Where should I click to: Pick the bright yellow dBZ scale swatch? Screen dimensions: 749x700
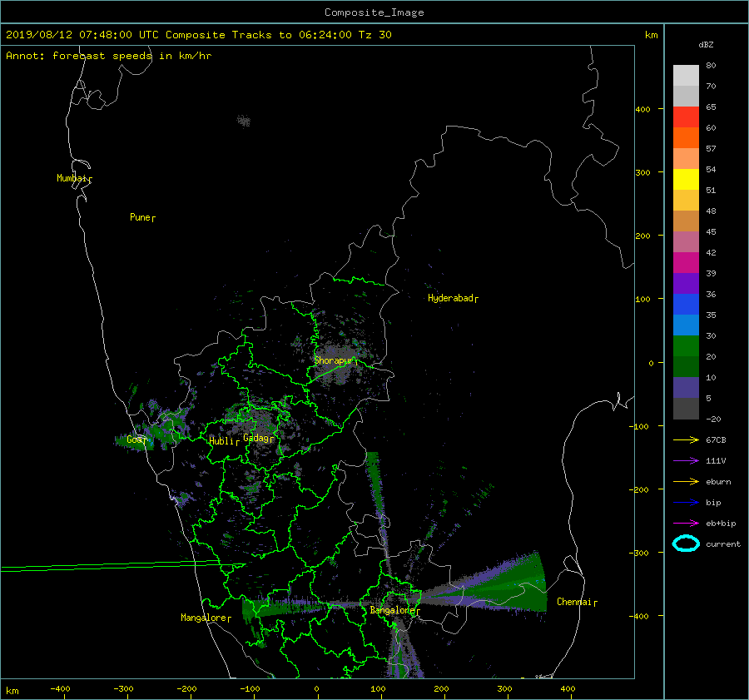(686, 180)
